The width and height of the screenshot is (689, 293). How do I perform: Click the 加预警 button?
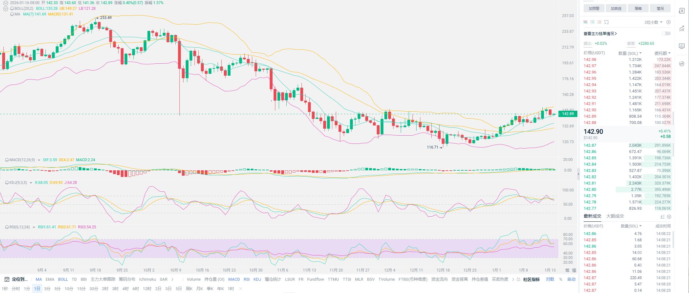click(x=594, y=9)
